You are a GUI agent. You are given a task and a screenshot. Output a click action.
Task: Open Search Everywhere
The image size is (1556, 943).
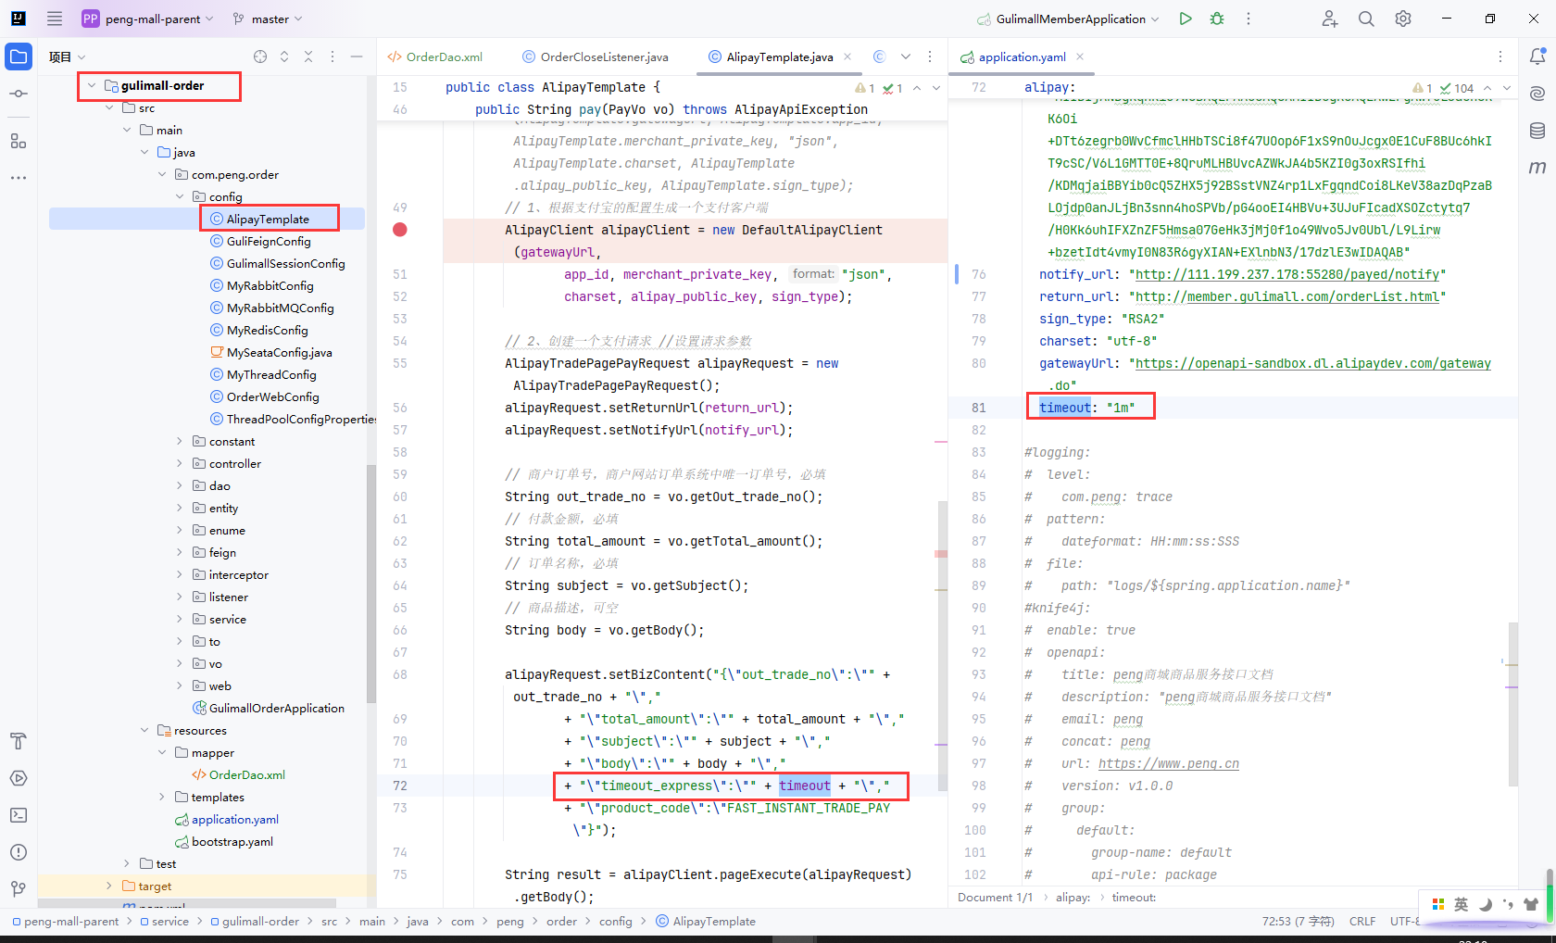click(x=1366, y=19)
